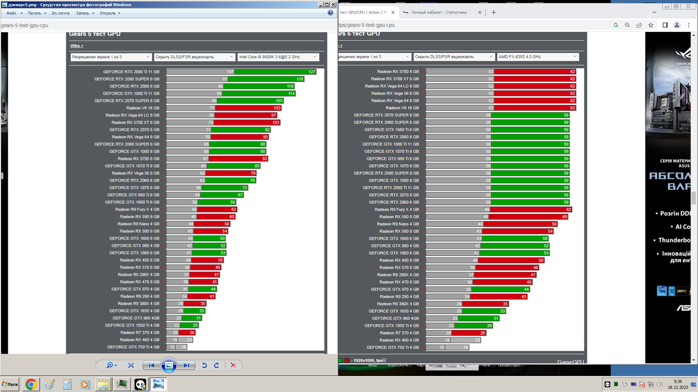
Task: Click the browser address bar URL
Action: 367,25
